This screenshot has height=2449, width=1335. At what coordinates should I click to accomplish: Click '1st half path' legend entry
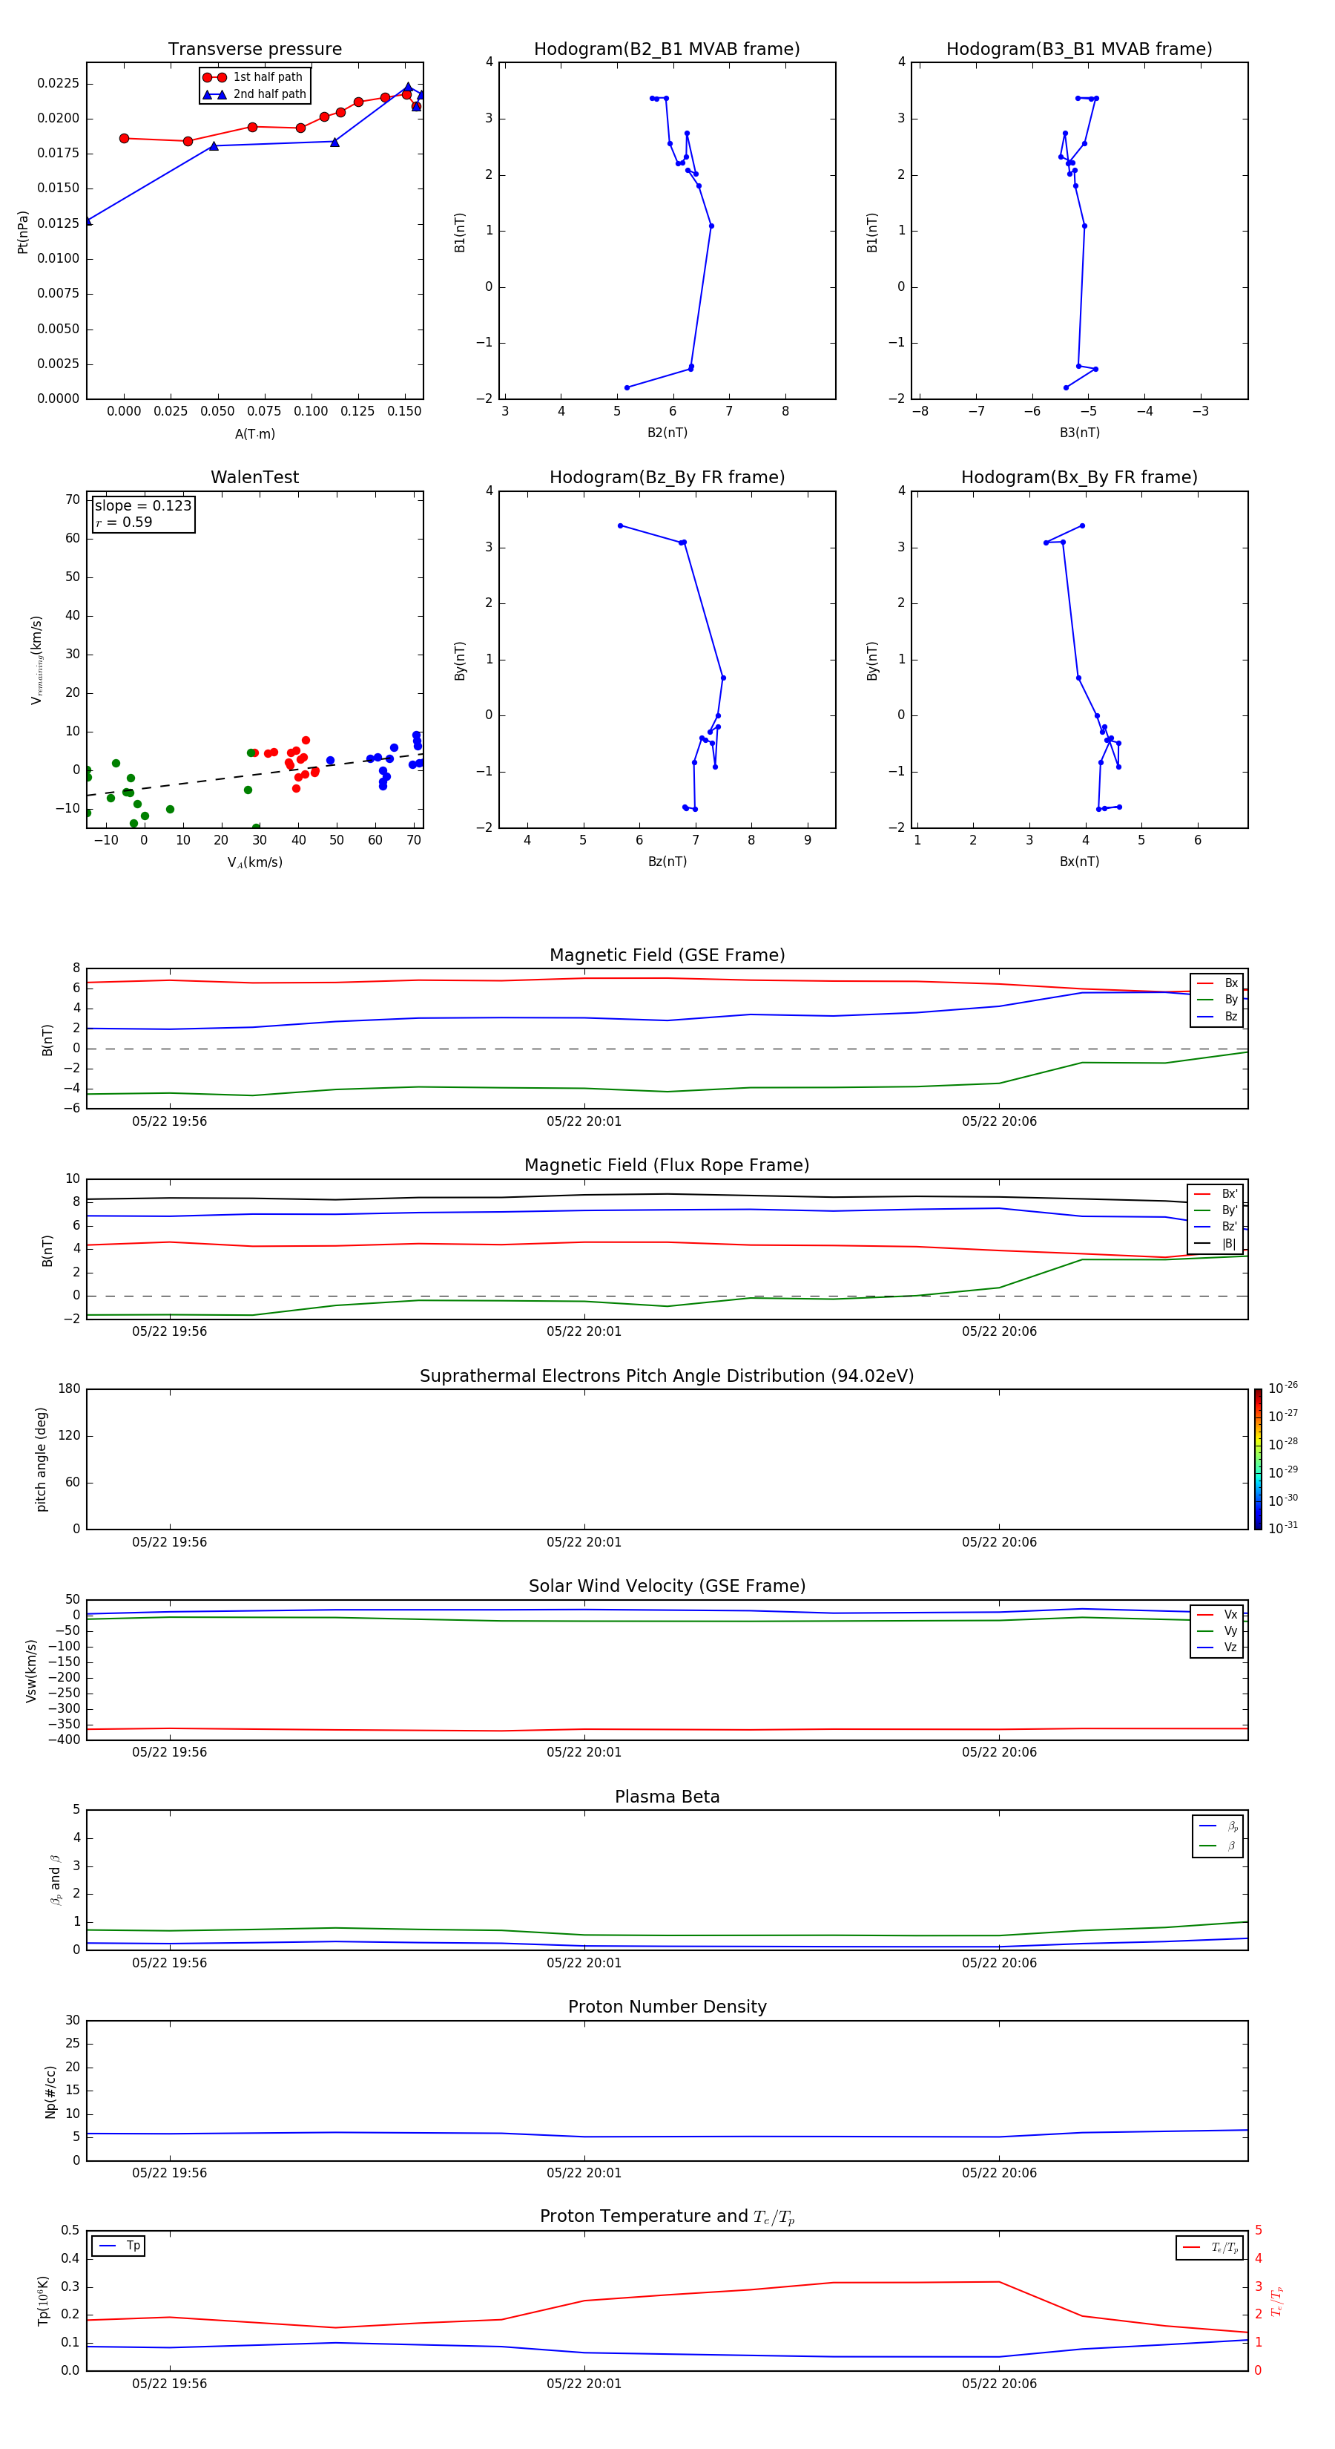point(254,77)
